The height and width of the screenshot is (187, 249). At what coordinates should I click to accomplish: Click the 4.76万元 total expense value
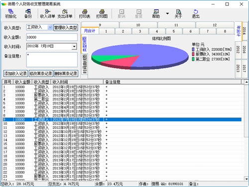71,184
